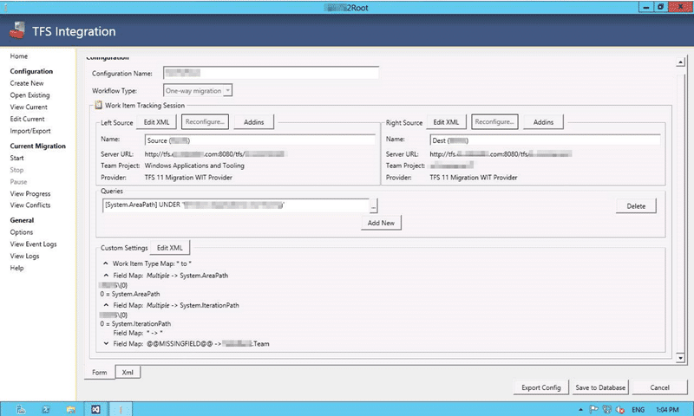
Task: Click the ENG language indicator
Action: 638,410
